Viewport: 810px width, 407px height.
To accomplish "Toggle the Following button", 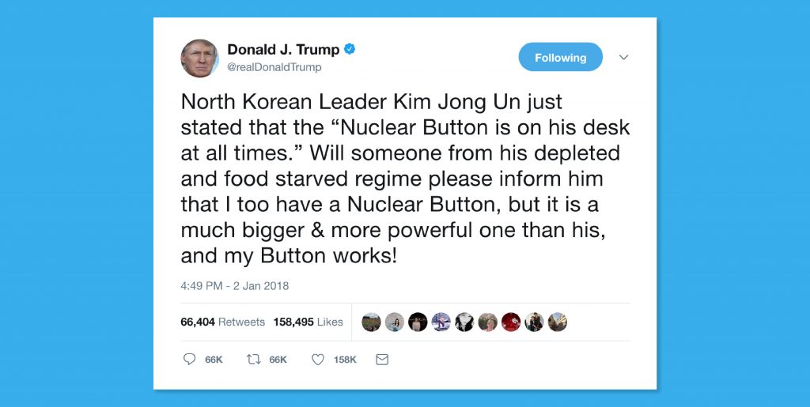I will pos(561,57).
